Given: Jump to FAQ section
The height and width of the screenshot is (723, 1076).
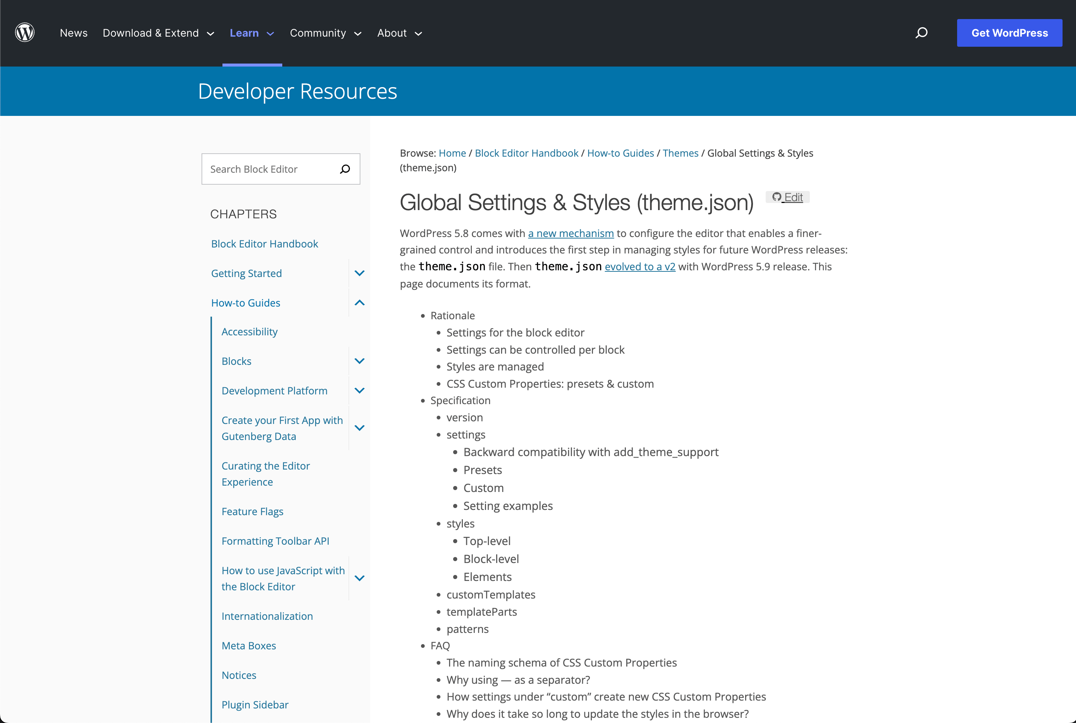Looking at the screenshot, I should tap(440, 646).
